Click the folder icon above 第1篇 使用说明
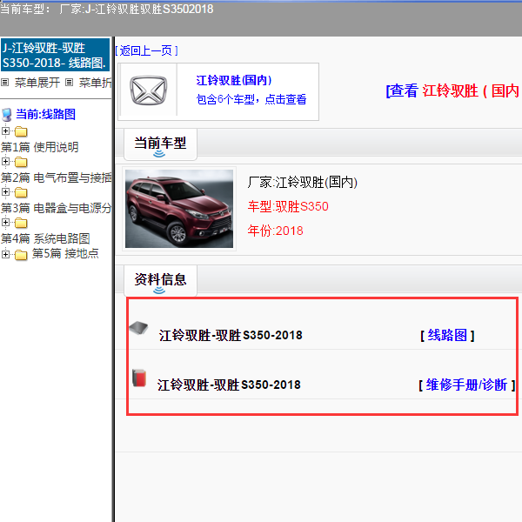522x522 pixels. click(x=21, y=132)
